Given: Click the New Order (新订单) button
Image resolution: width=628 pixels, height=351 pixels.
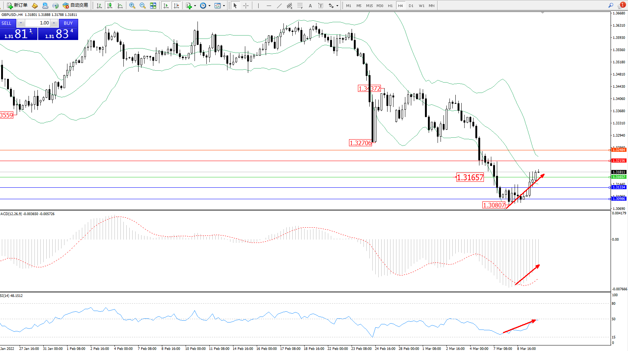Looking at the screenshot, I should point(17,6).
